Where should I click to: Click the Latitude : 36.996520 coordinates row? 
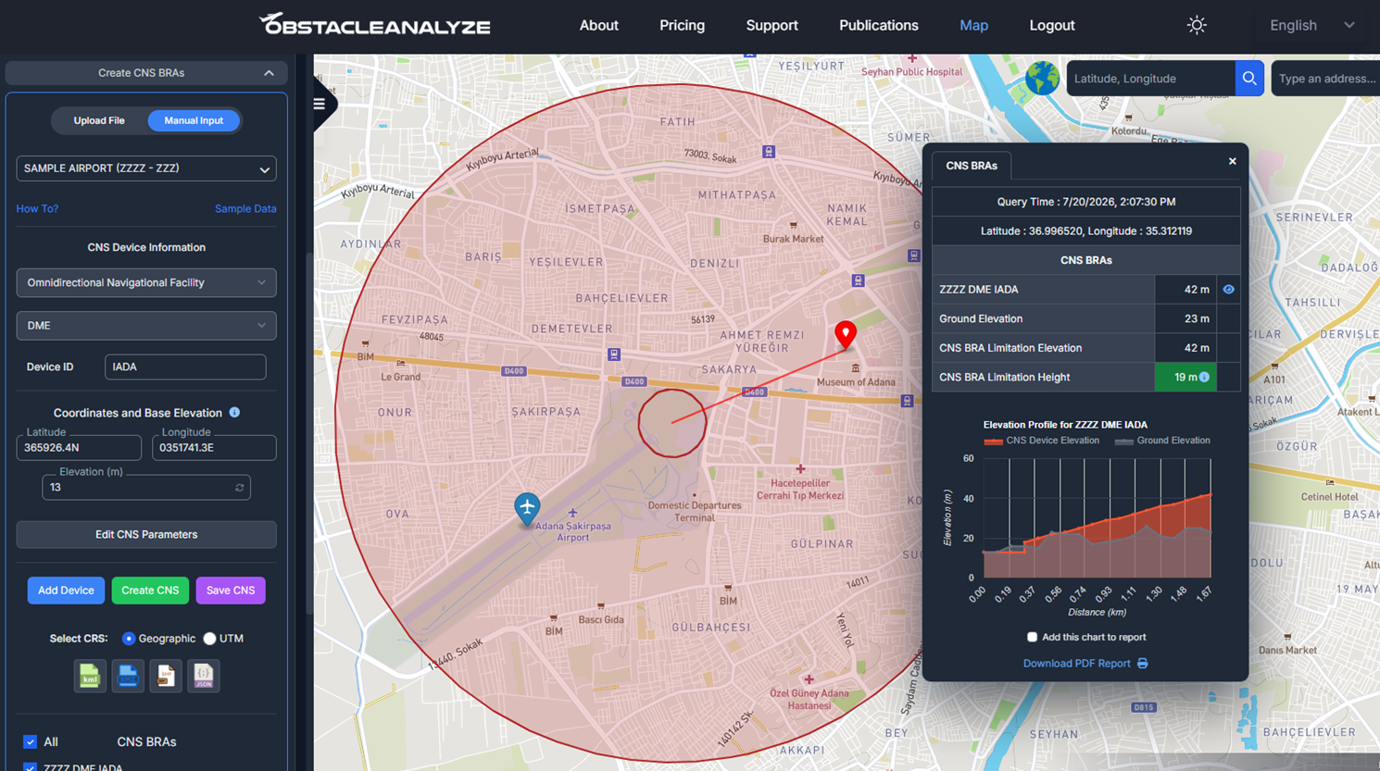point(1086,231)
